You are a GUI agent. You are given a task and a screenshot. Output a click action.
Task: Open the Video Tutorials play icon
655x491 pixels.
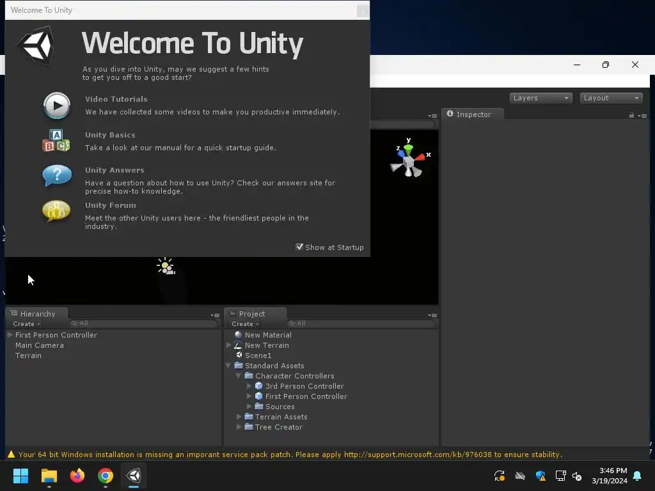pyautogui.click(x=57, y=105)
